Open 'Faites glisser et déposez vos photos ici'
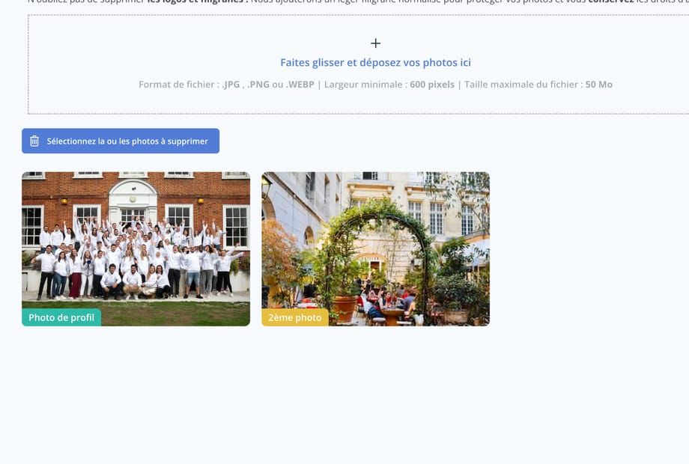 click(x=375, y=62)
